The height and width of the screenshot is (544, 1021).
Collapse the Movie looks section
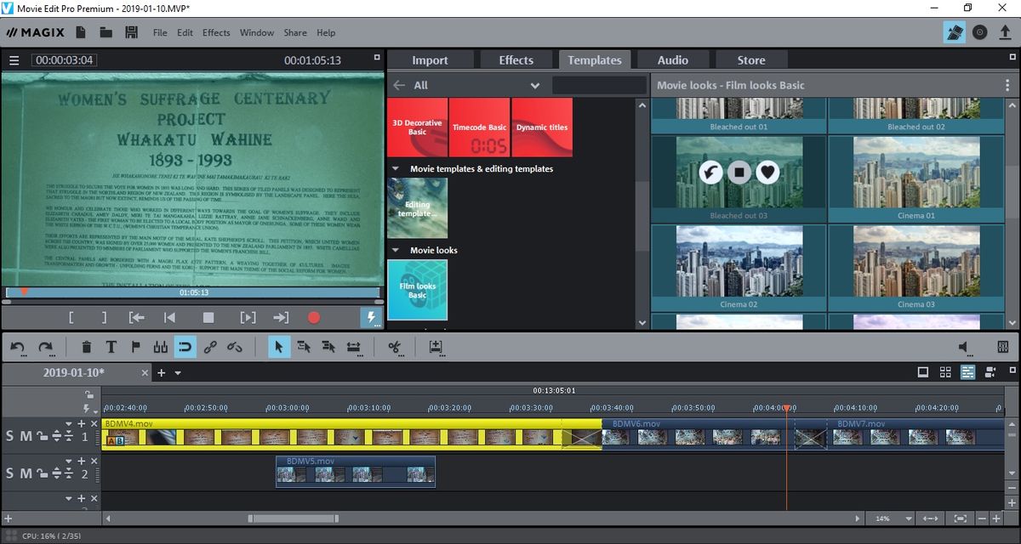coord(395,250)
